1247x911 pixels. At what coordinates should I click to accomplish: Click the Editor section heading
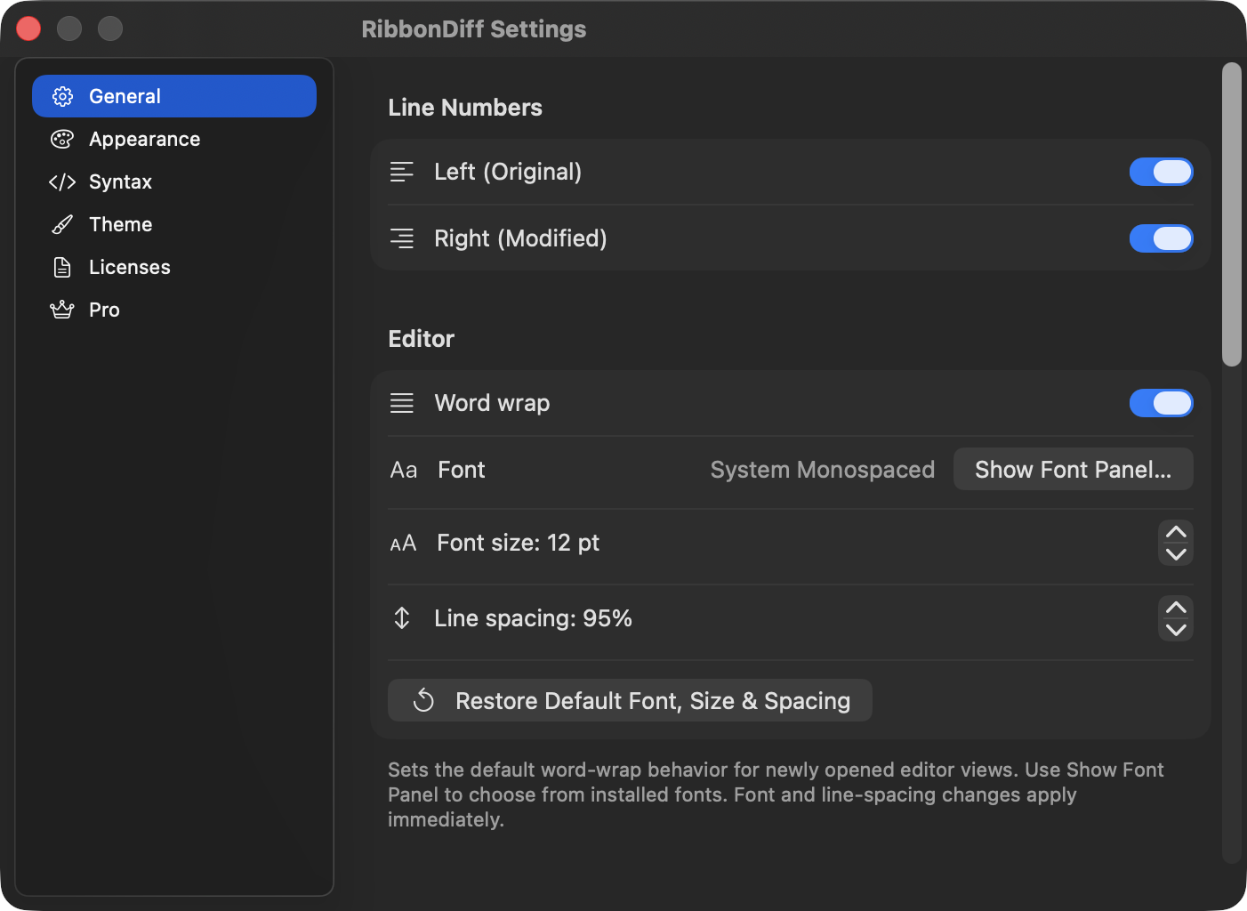pyautogui.click(x=422, y=339)
